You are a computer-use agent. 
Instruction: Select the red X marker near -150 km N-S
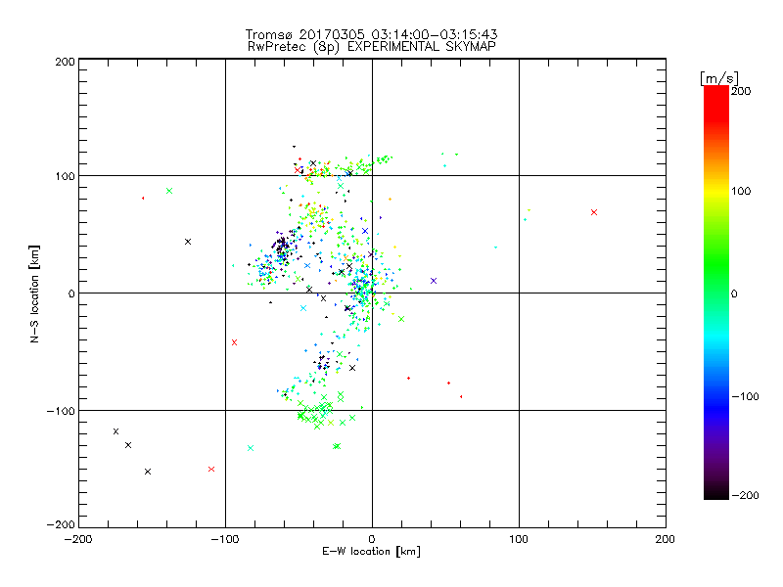pos(211,469)
